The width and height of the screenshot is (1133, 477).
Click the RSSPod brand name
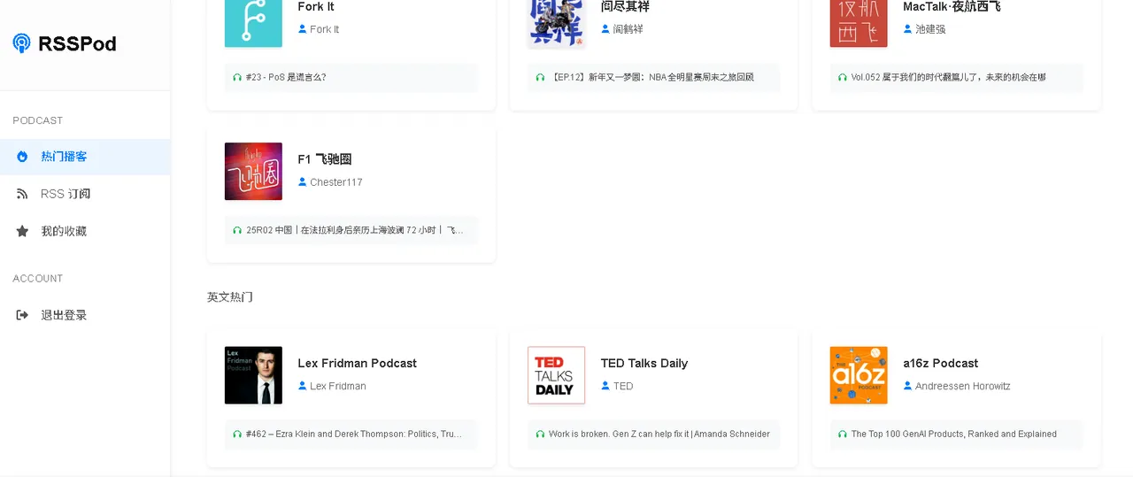coord(77,43)
